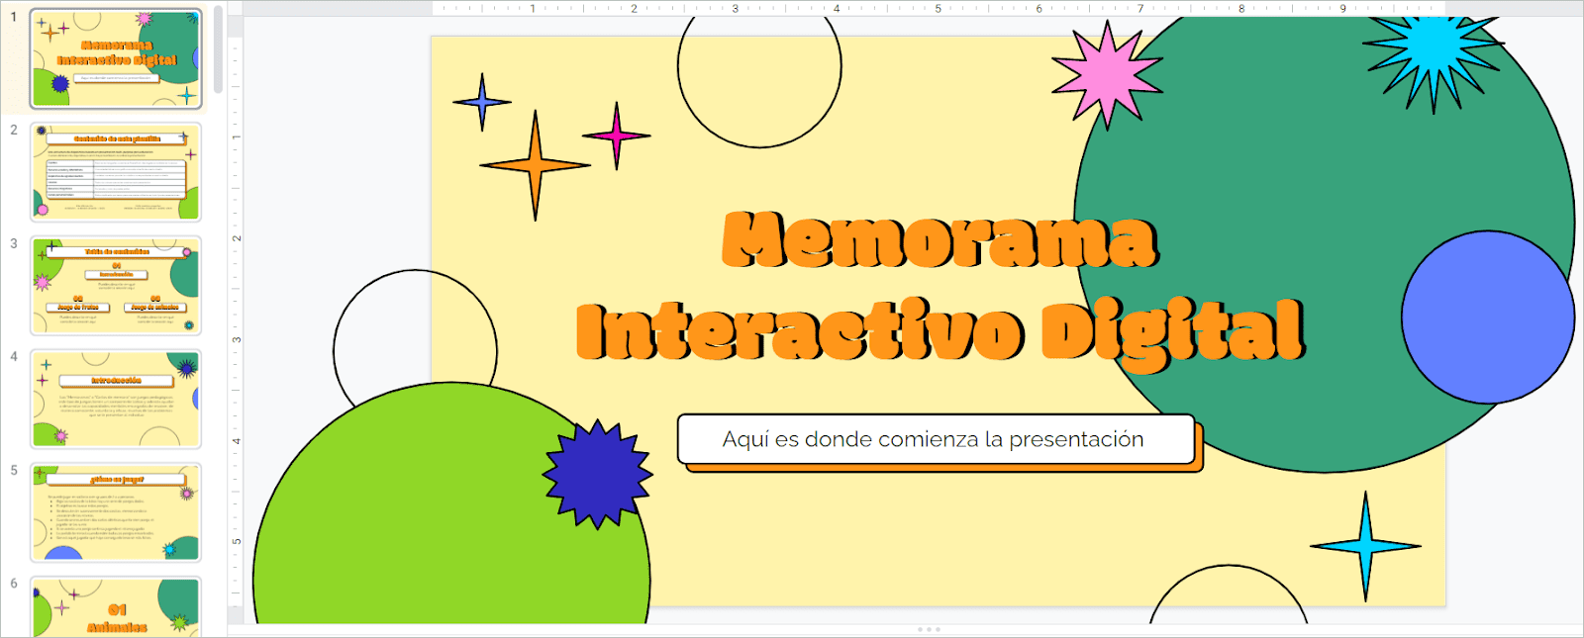1584x638 pixels.
Task: Select the cyan starburst shape on the main slide
Action: coord(1433,60)
